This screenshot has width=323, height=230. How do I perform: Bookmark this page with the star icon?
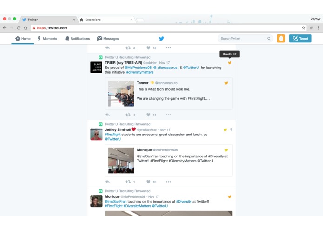303,28
